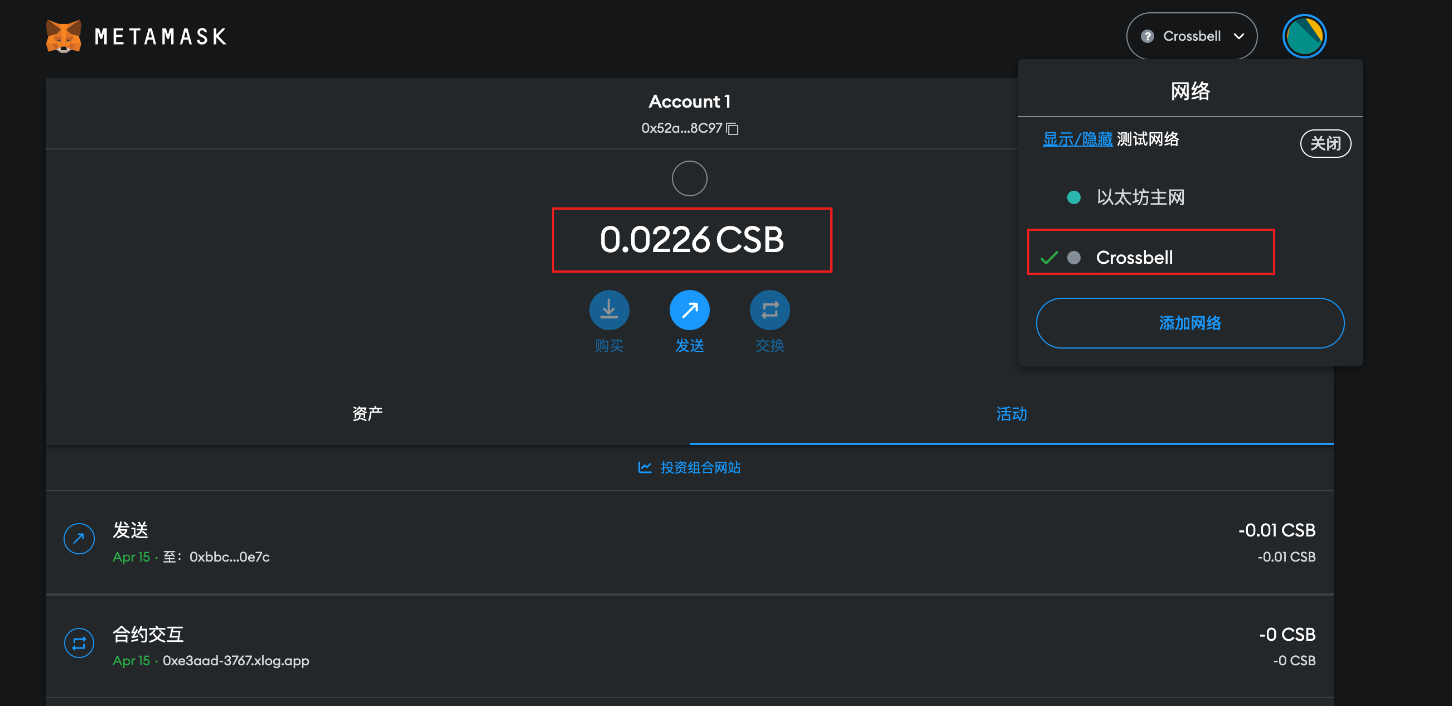Click the 显示/隐藏 test networks link
Viewport: 1452px width, 706px height.
[1077, 139]
